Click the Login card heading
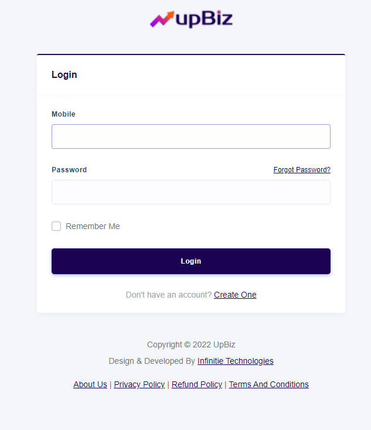Viewport: 371px width, 430px height. point(64,75)
